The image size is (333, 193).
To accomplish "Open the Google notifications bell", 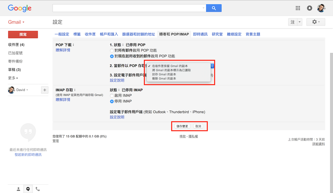I will pos(309,8).
